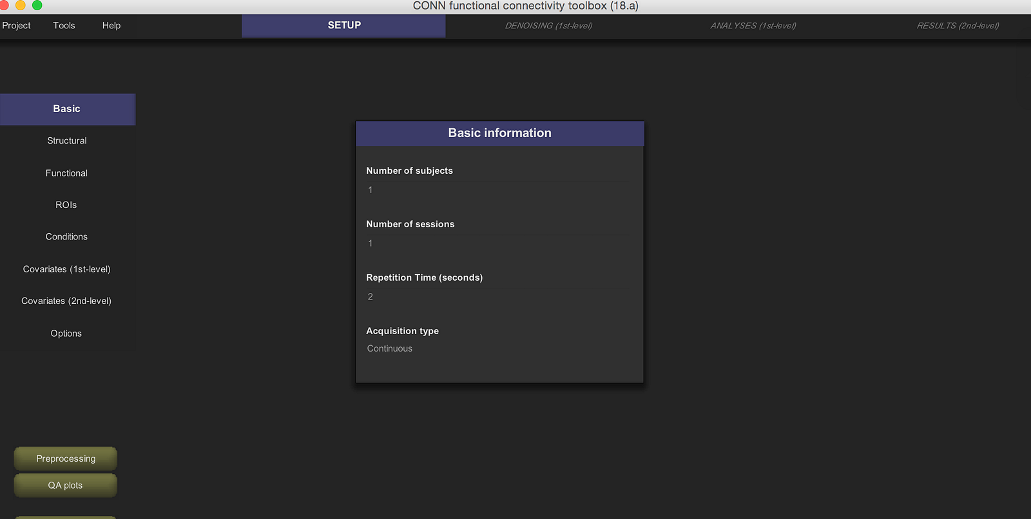Viewport: 1031px width, 519px height.
Task: Click the green zoom window button
Action: (37, 5)
